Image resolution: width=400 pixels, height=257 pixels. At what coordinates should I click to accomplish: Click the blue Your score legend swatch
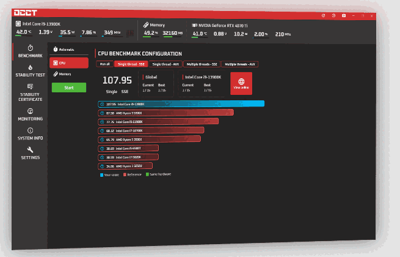[x=101, y=175]
